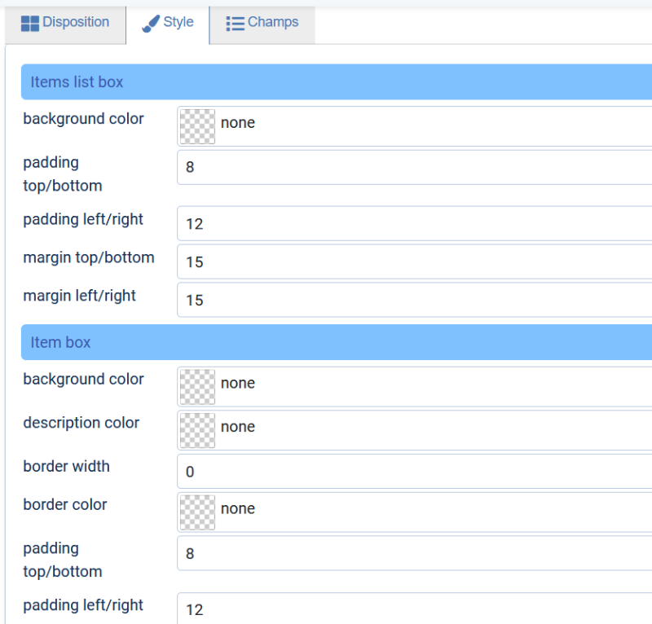Click the Champs list icon

235,24
